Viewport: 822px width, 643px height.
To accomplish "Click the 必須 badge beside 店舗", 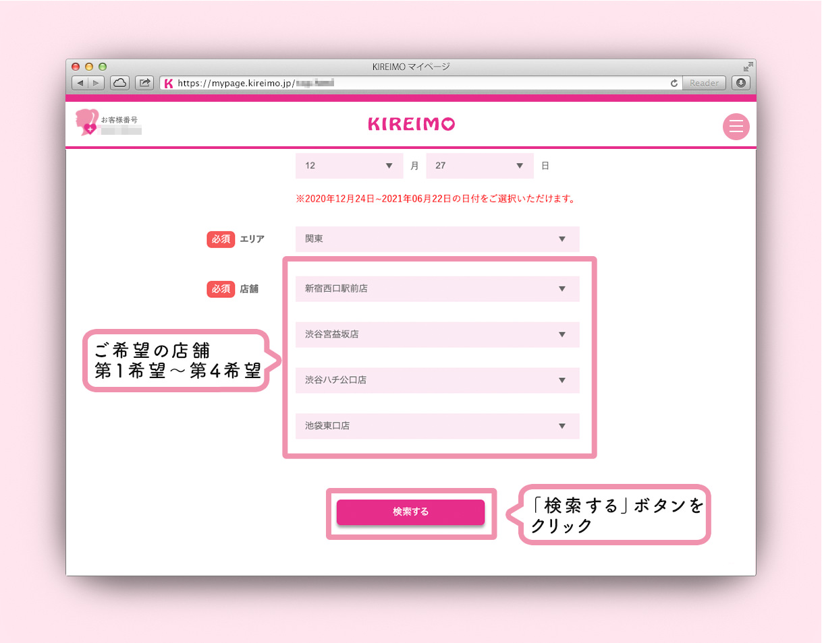I will pos(221,289).
